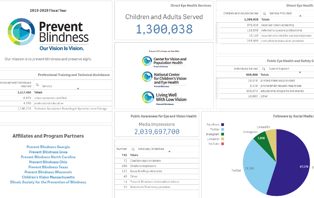Click totals value 898,666
The height and width of the screenshot is (198, 314).
[252, 75]
